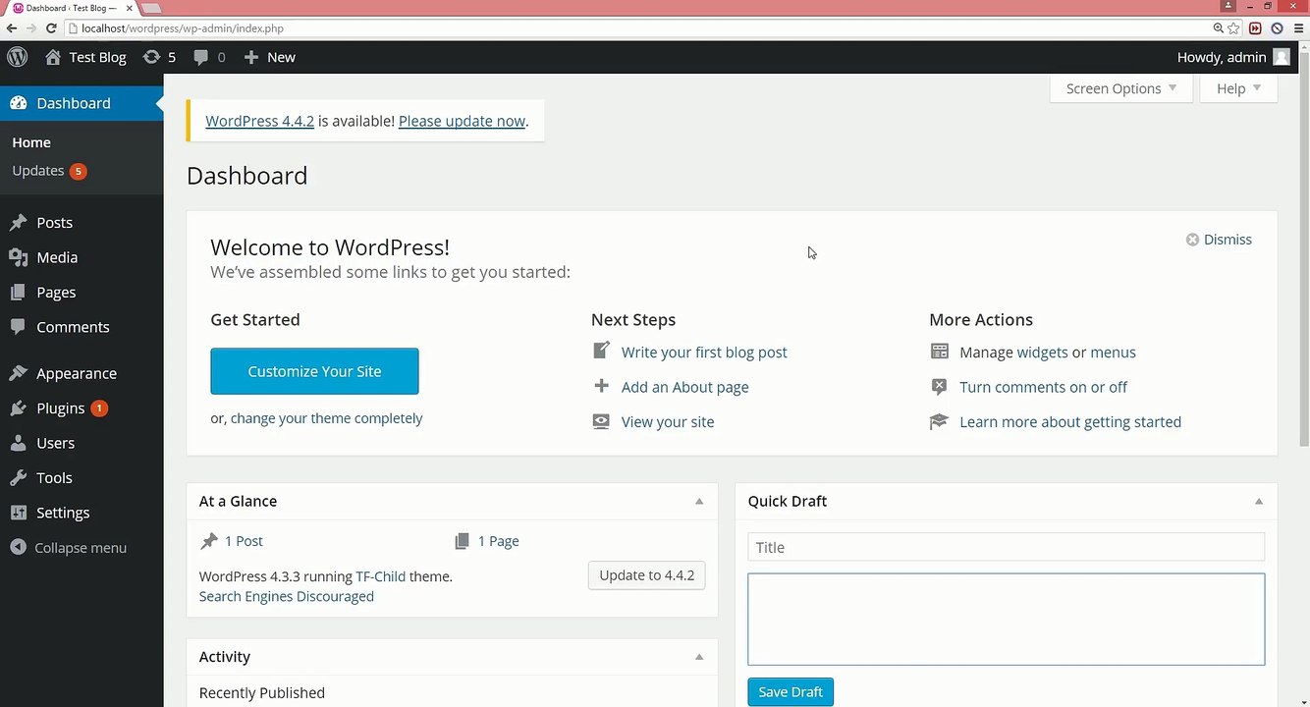The width and height of the screenshot is (1310, 707).
Task: Close the Dashboard browser tab
Action: 130,8
